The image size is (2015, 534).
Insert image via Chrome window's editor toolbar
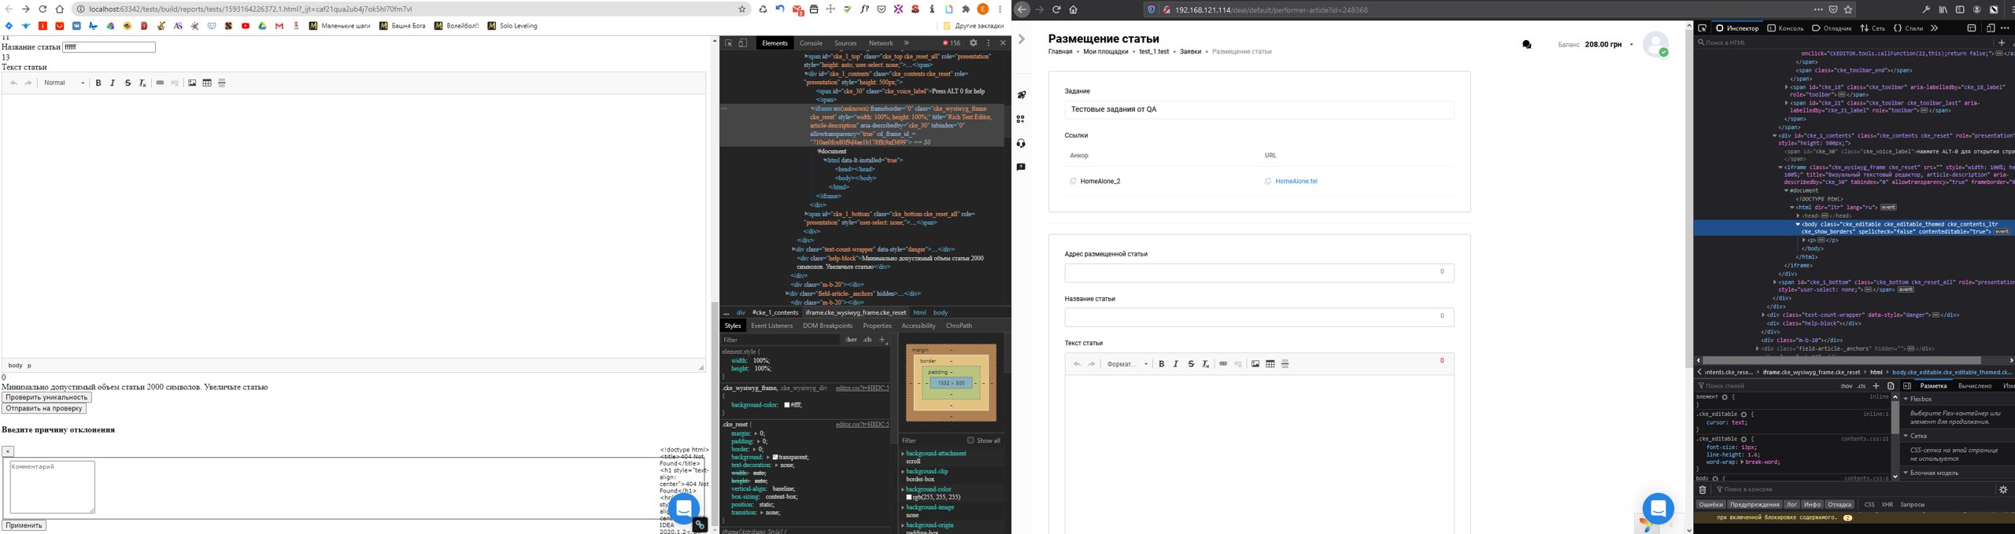point(192,83)
